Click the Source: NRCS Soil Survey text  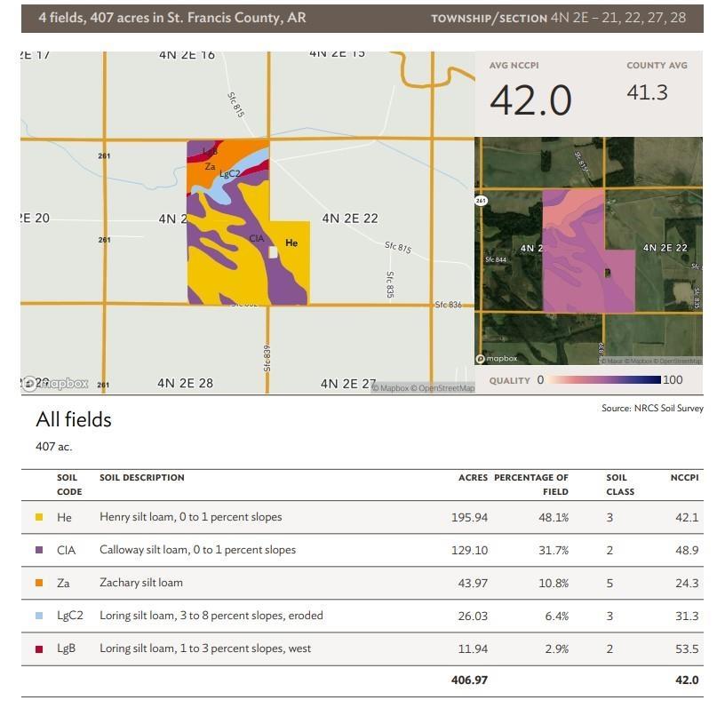[652, 408]
